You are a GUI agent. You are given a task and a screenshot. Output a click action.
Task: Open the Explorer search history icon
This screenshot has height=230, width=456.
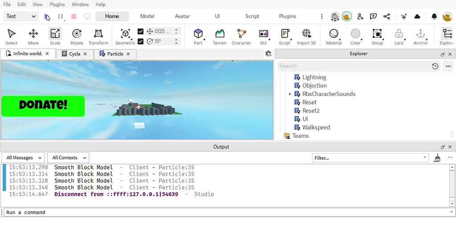(x=435, y=66)
